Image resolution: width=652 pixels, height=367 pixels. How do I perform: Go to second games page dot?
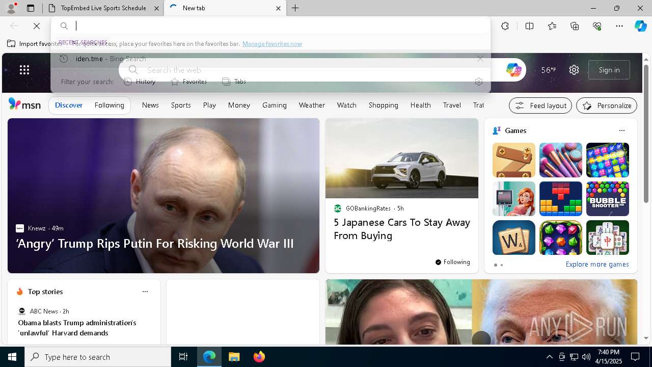pos(502,265)
